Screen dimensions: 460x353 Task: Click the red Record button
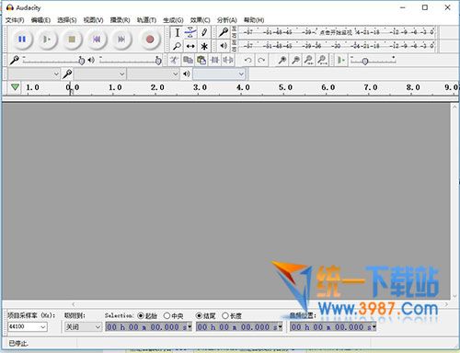point(150,40)
